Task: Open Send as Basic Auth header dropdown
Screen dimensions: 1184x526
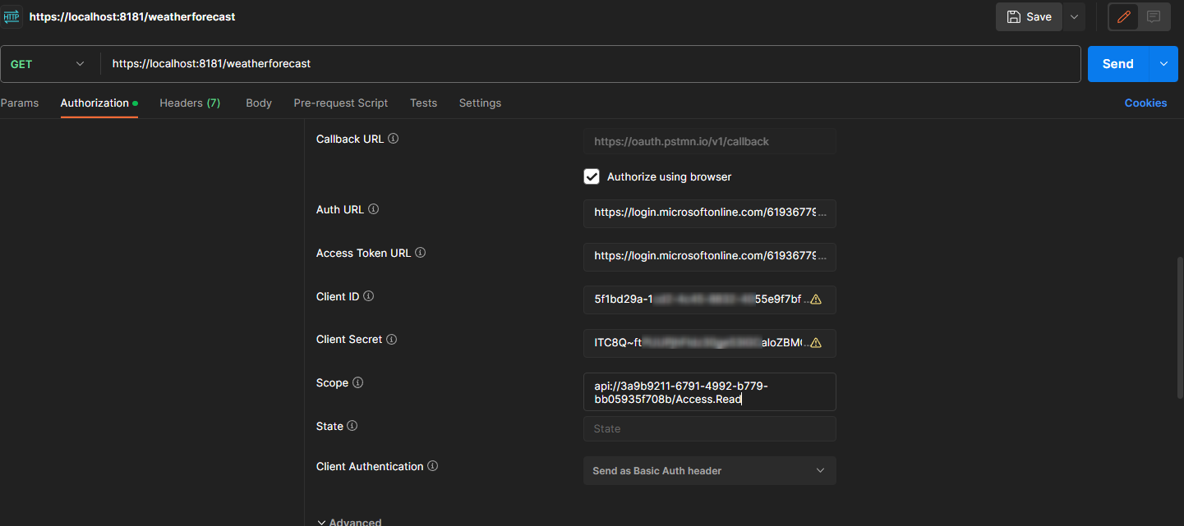Action: (x=709, y=471)
